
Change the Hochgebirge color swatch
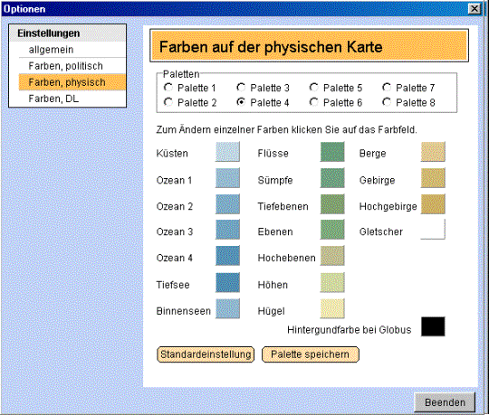(x=433, y=204)
